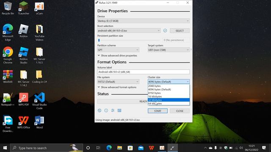
Task: Open Rufus application settings icon
Action: point(113,111)
